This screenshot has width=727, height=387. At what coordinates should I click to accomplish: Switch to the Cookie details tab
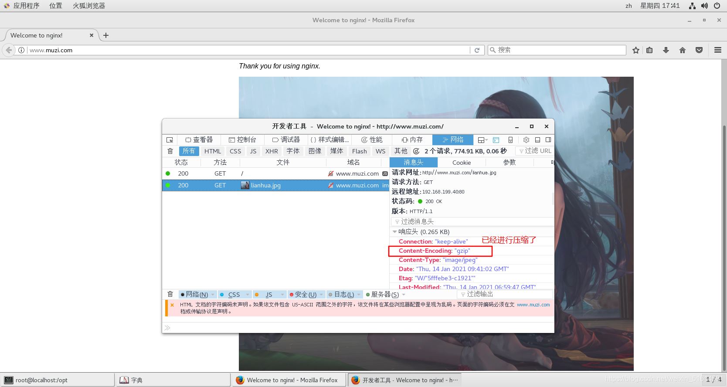pos(462,163)
